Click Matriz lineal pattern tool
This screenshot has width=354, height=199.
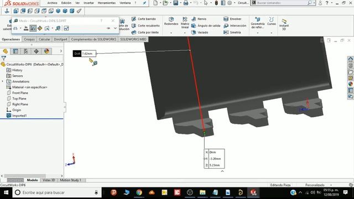click(x=185, y=23)
